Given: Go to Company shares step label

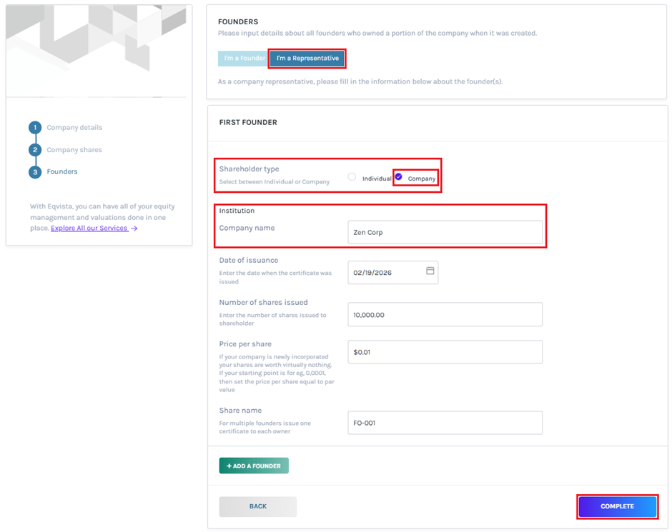Looking at the screenshot, I should pos(74,150).
